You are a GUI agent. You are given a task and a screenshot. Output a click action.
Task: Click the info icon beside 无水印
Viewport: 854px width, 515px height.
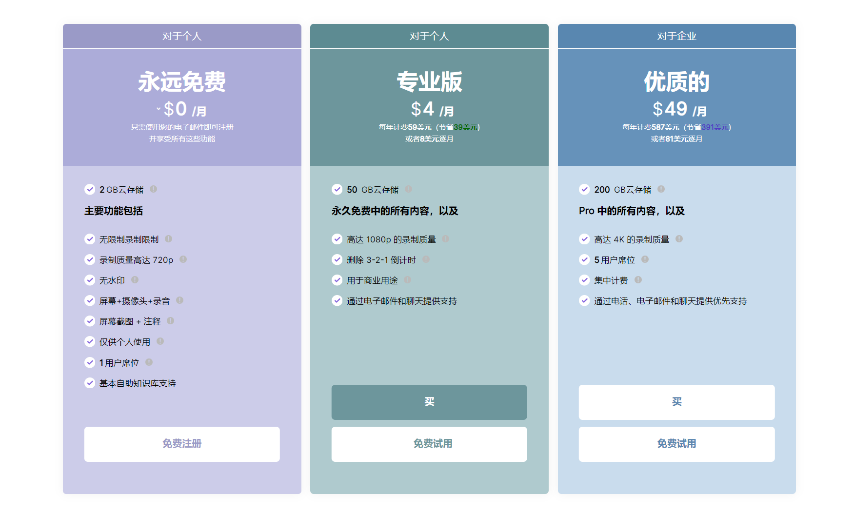coord(136,280)
